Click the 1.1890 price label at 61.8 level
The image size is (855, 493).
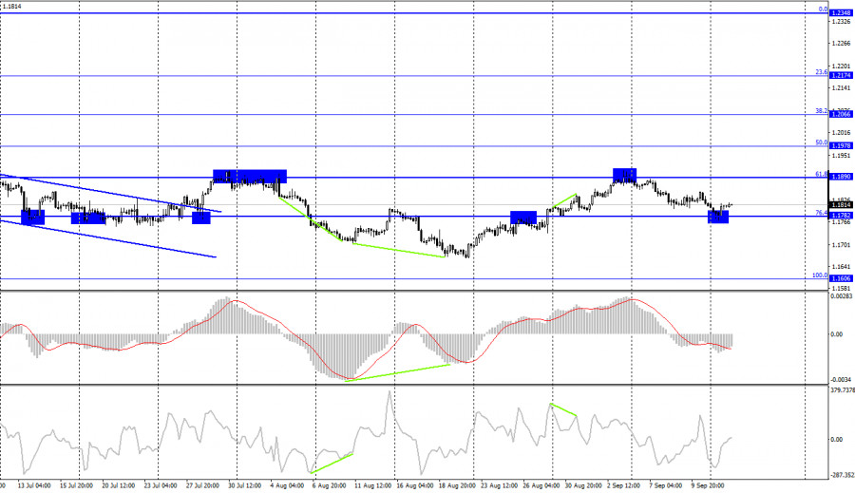[841, 177]
